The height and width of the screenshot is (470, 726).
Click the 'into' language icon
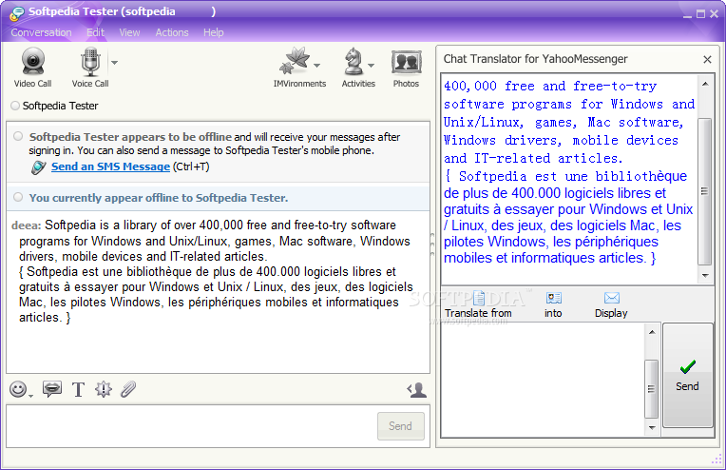(554, 298)
